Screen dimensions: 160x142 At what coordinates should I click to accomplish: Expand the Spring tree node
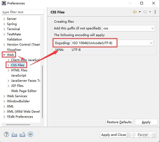(4, 24)
